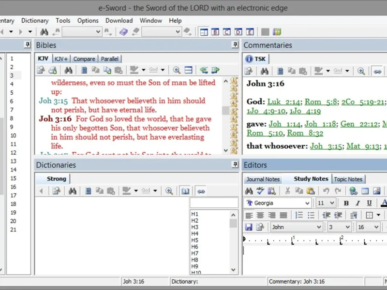Follow the Mat 9:13 cross-reference link
This screenshot has width=387, height=290.
coord(362,146)
